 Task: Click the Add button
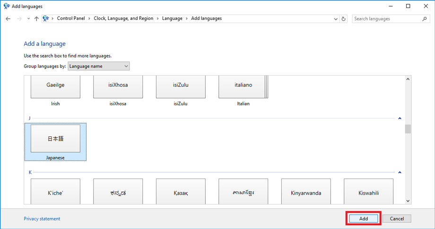pos(363,219)
